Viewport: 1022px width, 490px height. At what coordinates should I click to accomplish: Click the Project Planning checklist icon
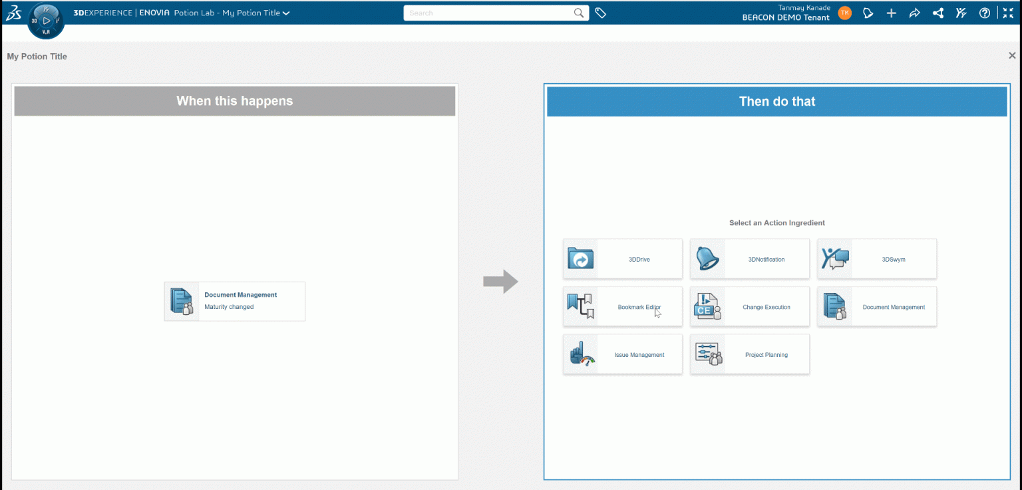(x=709, y=354)
